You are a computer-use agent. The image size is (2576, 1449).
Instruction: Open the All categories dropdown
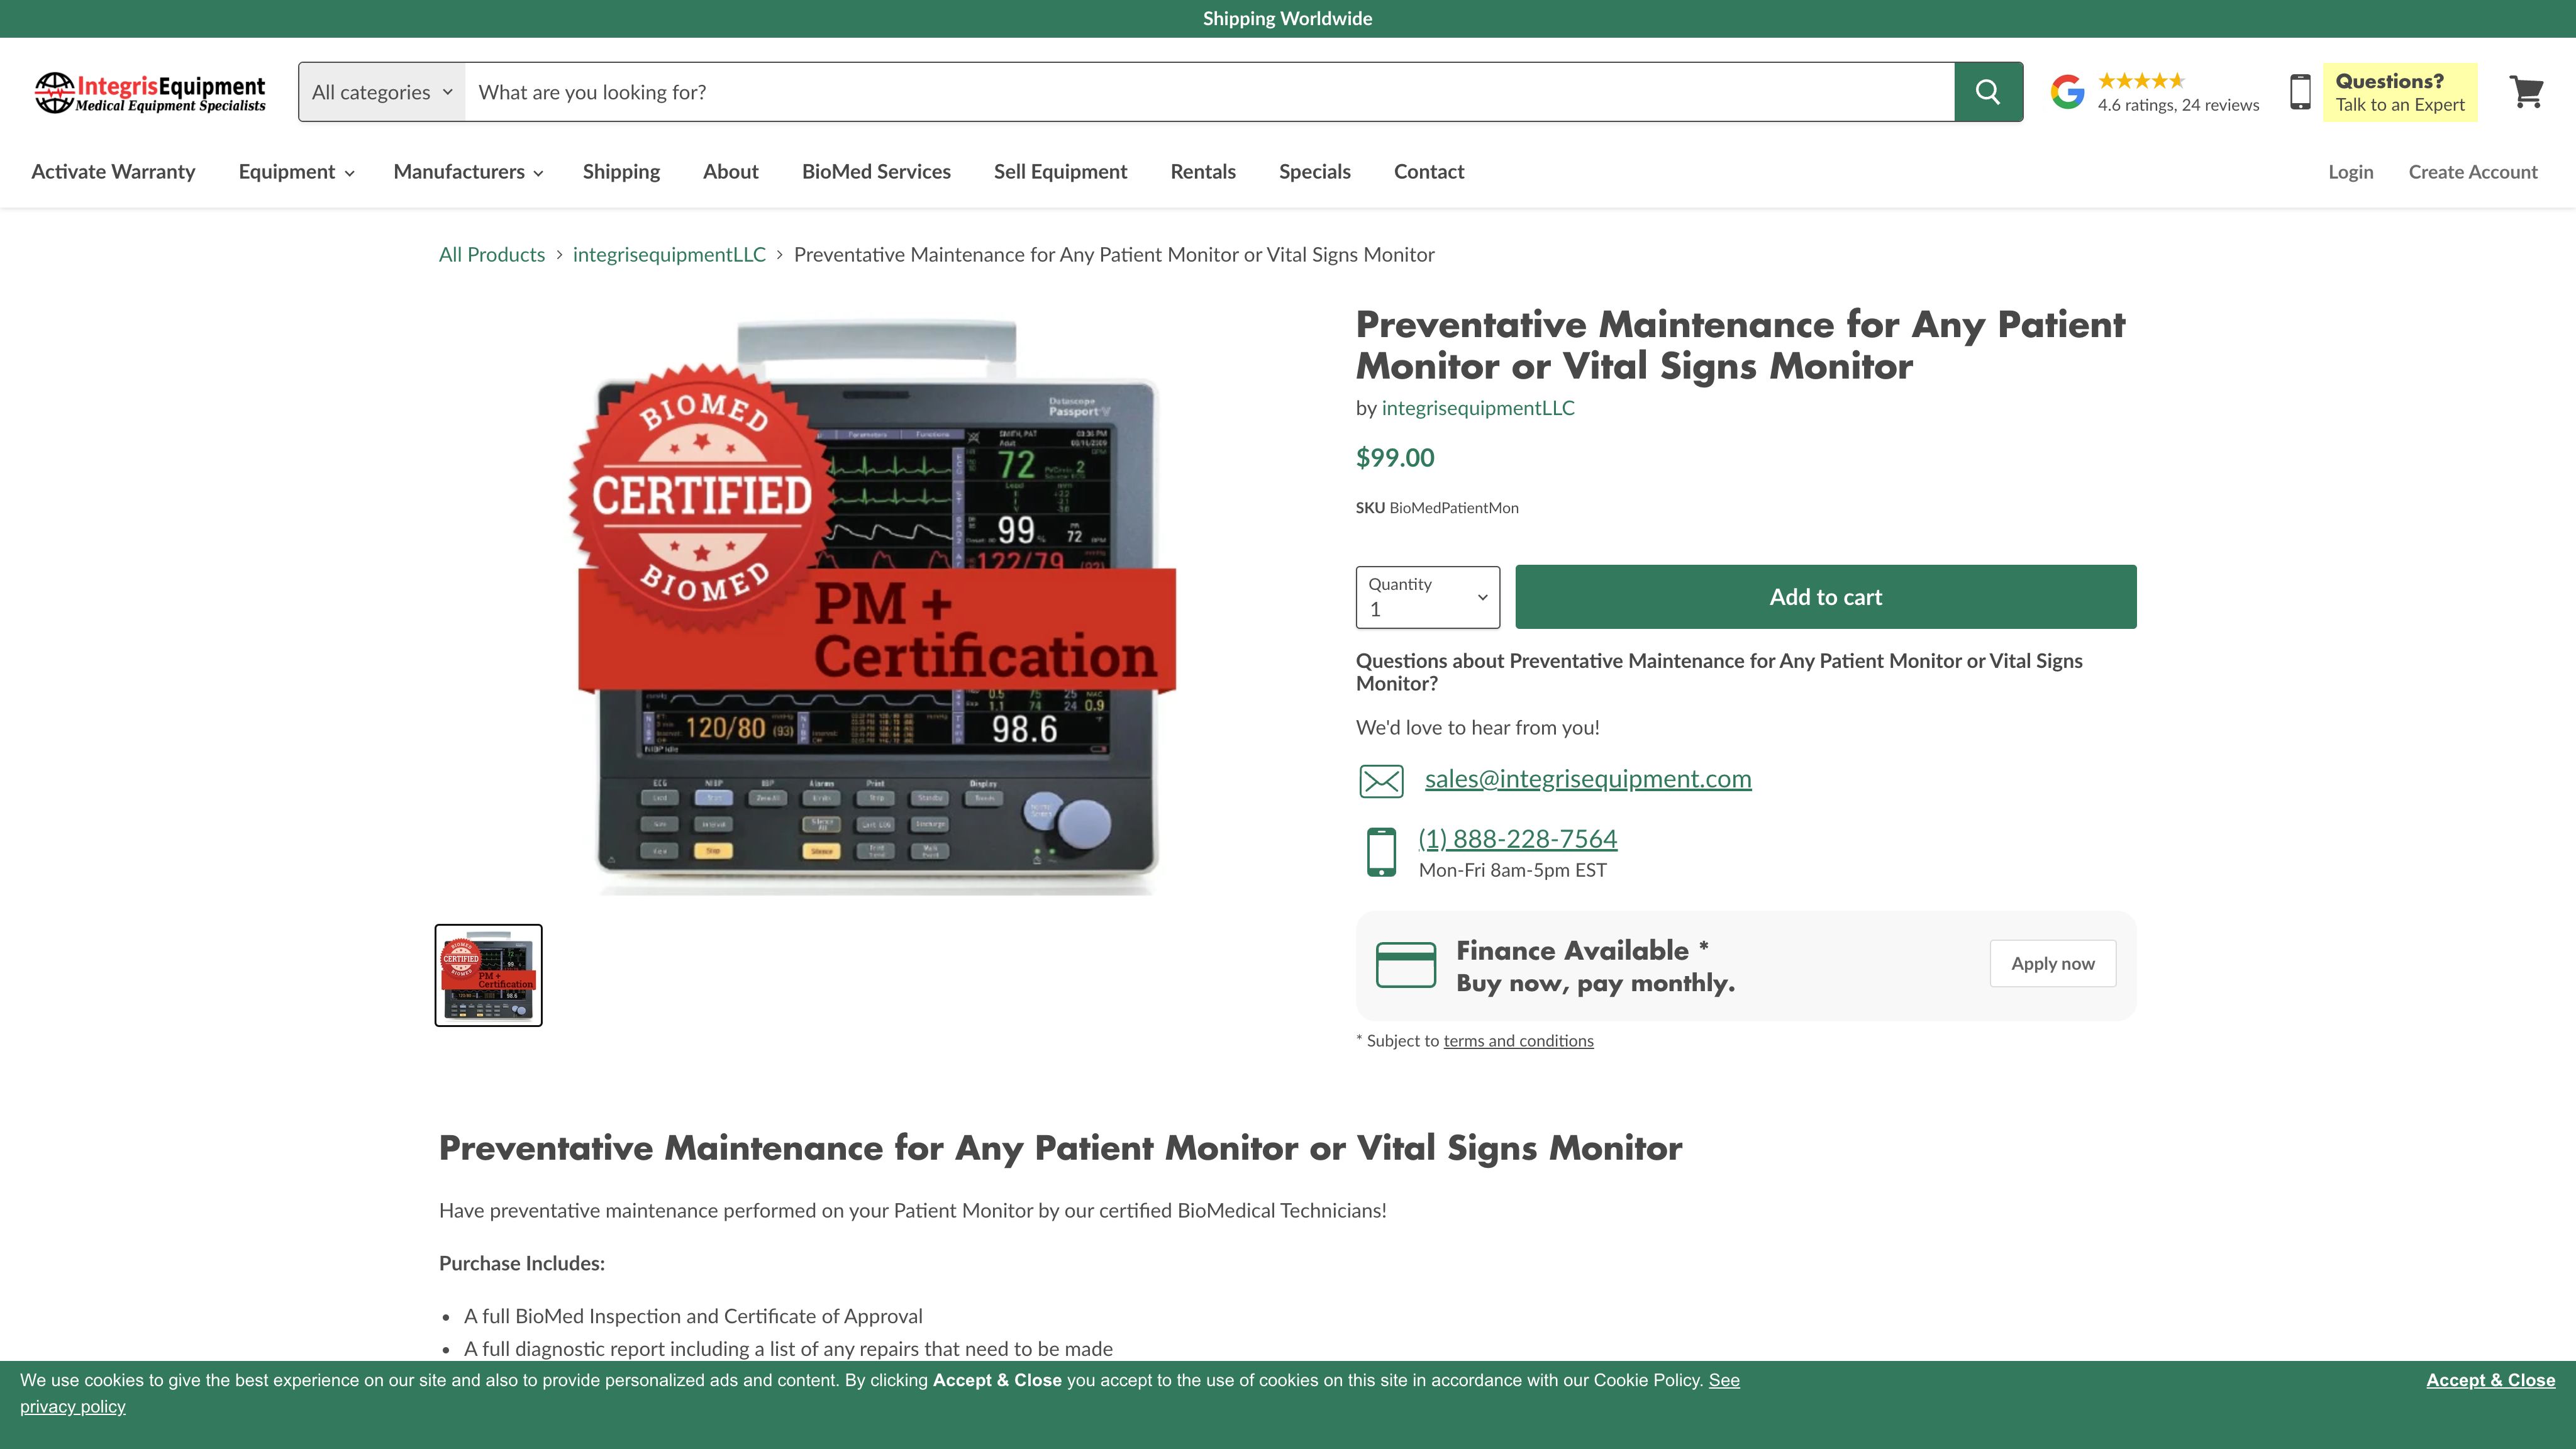click(x=382, y=92)
